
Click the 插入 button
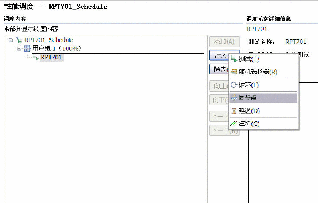pos(219,55)
